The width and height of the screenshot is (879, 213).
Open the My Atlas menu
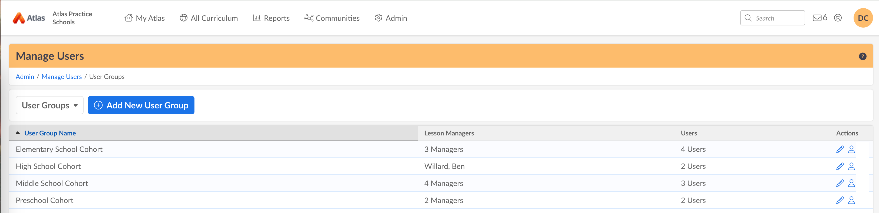[x=145, y=18]
